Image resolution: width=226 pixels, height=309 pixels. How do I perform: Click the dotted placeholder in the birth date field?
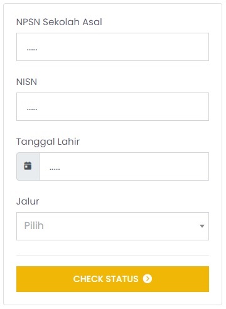tap(55, 169)
